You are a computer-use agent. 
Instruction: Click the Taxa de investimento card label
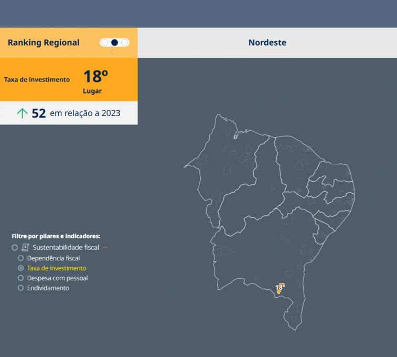coord(37,80)
